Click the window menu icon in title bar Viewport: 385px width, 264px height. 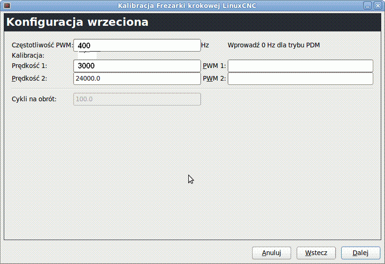click(7, 6)
